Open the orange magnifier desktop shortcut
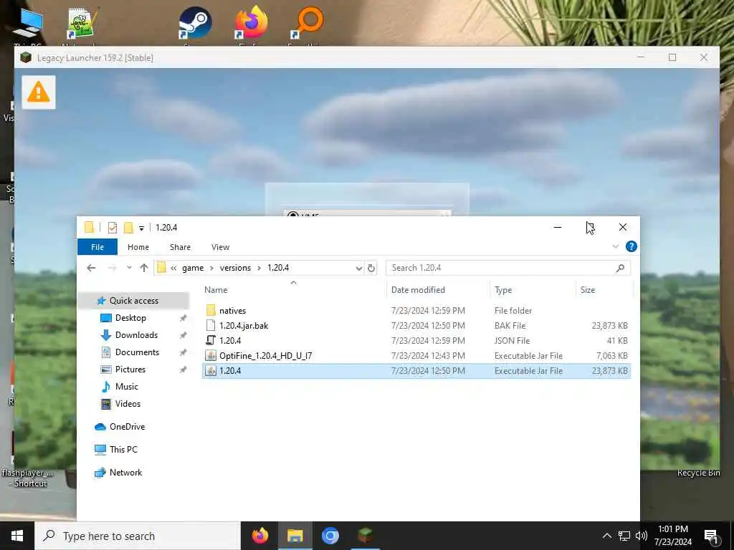Image resolution: width=734 pixels, height=550 pixels. tap(307, 21)
